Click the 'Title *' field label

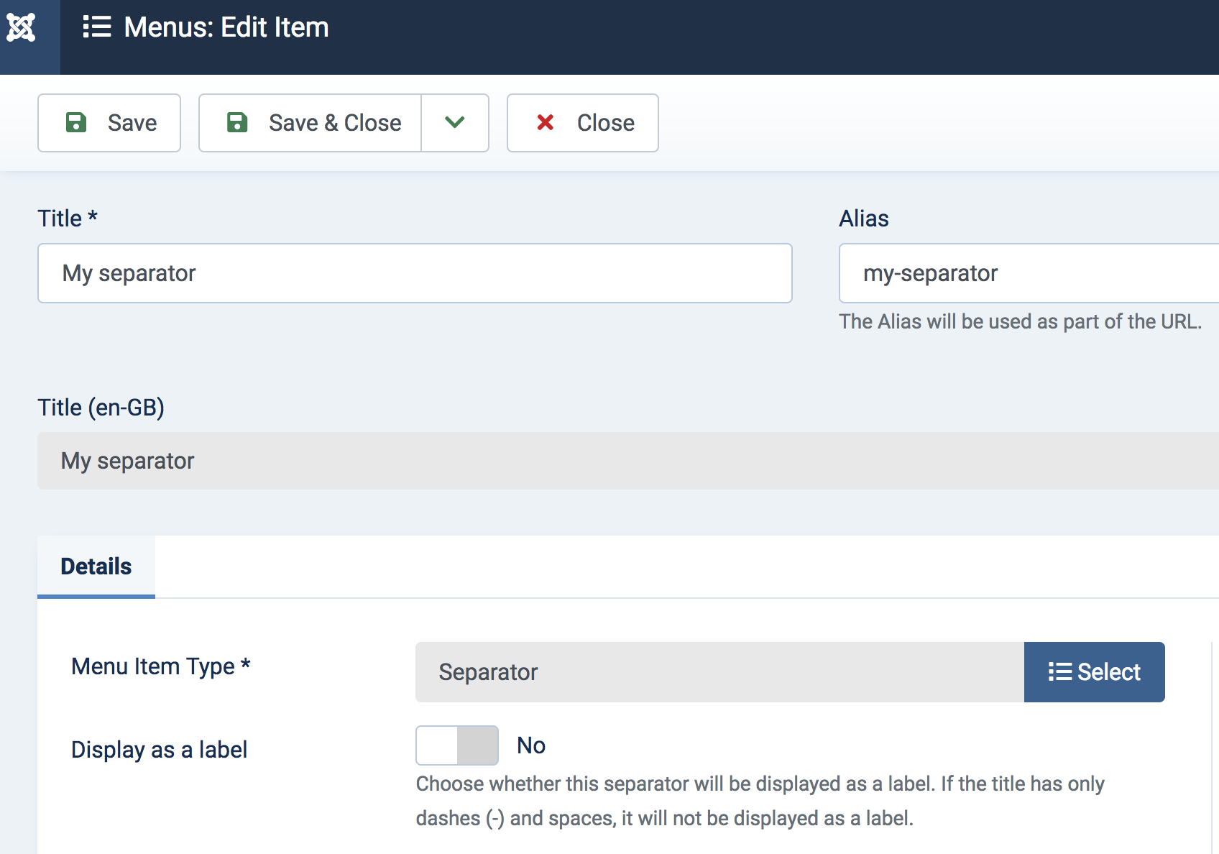[x=68, y=219]
